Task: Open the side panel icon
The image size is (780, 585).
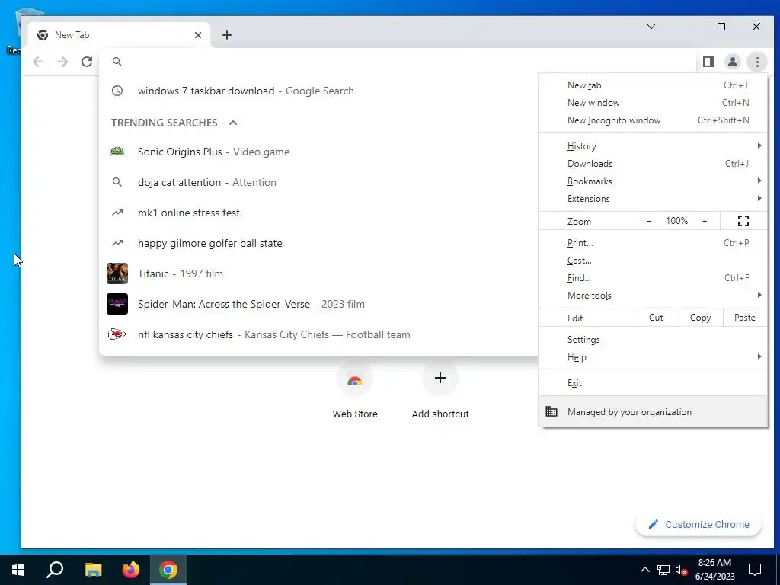Action: pyautogui.click(x=708, y=62)
